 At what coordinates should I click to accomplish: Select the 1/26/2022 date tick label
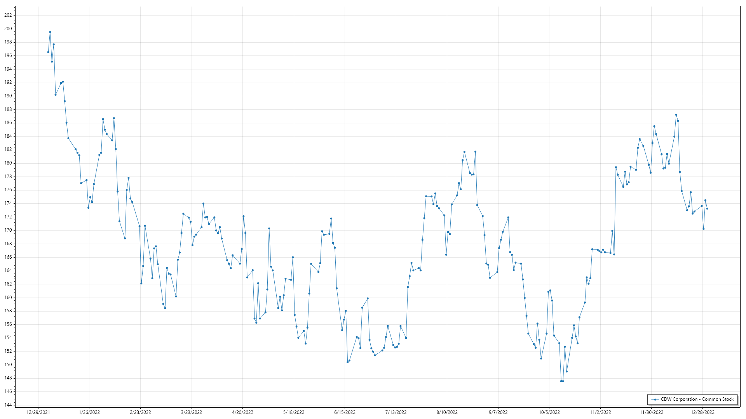coord(89,412)
